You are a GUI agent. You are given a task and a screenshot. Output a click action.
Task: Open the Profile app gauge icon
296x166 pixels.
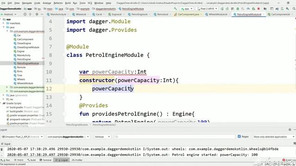[x=248, y=9]
